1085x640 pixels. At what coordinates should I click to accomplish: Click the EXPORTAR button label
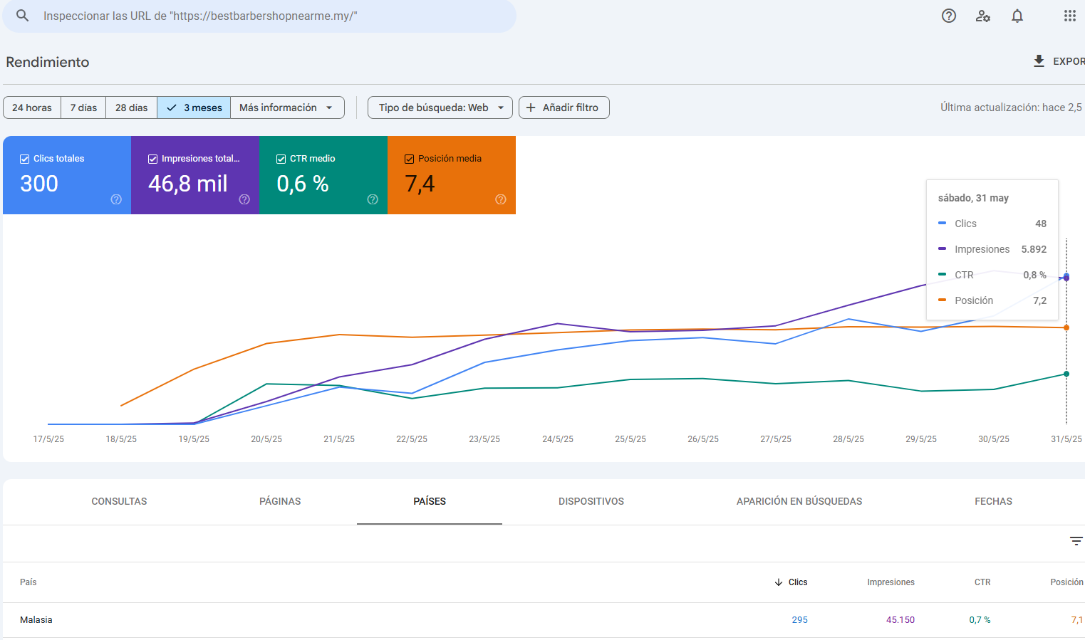tap(1069, 61)
